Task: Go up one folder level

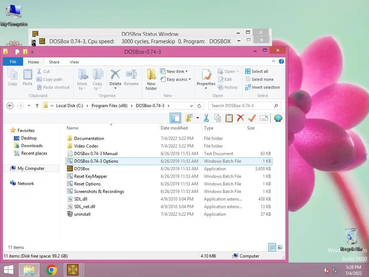Action: pyautogui.click(x=37, y=106)
